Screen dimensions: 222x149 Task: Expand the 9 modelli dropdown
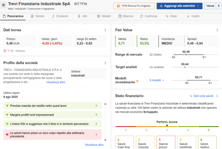[157, 80]
